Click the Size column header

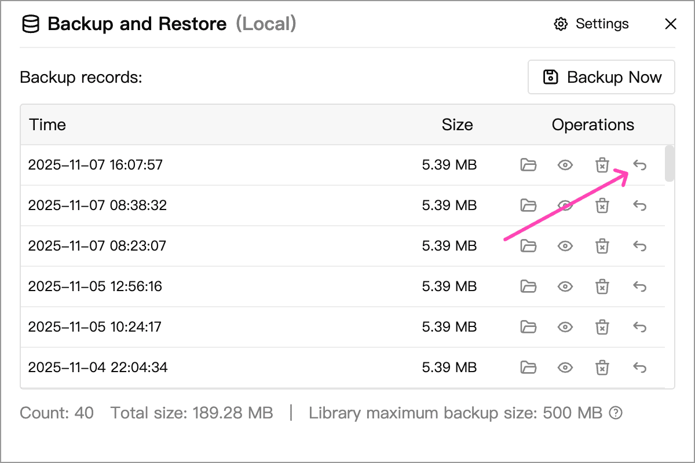(x=457, y=125)
